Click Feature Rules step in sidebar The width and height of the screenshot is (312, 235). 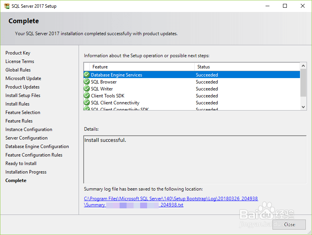coord(19,121)
